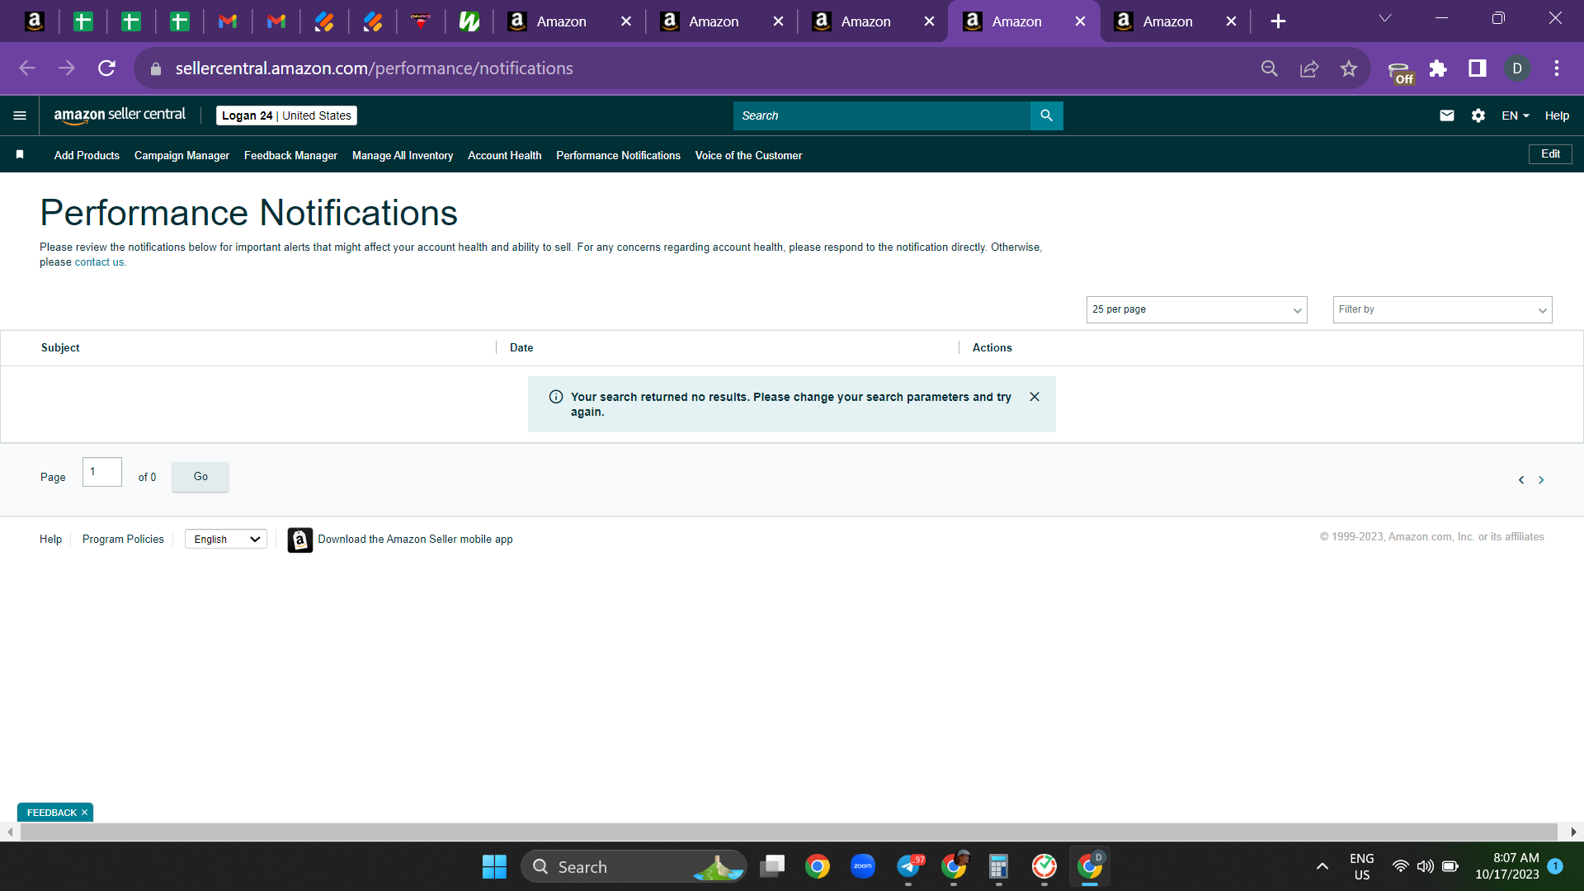Click the bookmark flag icon in the favorites bar
The image size is (1584, 891).
pos(20,154)
